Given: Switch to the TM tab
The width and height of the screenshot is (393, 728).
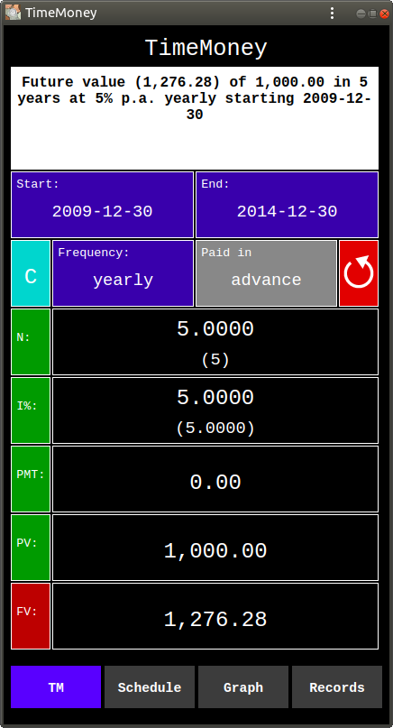Looking at the screenshot, I should point(56,687).
